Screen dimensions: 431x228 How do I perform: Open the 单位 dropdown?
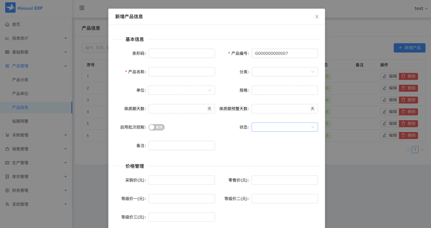pyautogui.click(x=182, y=90)
